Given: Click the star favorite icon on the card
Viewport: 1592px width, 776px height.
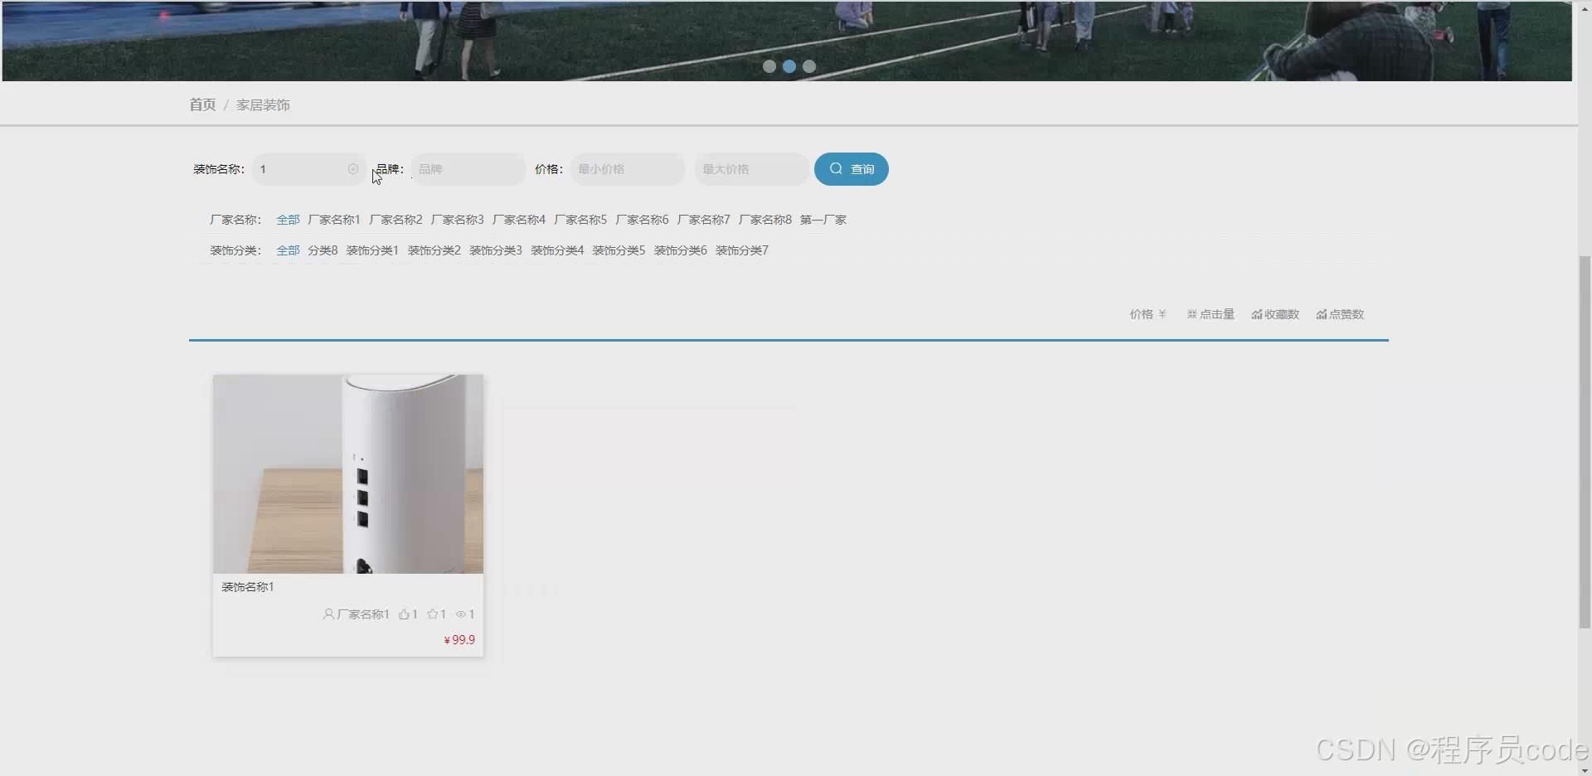Looking at the screenshot, I should coord(432,614).
